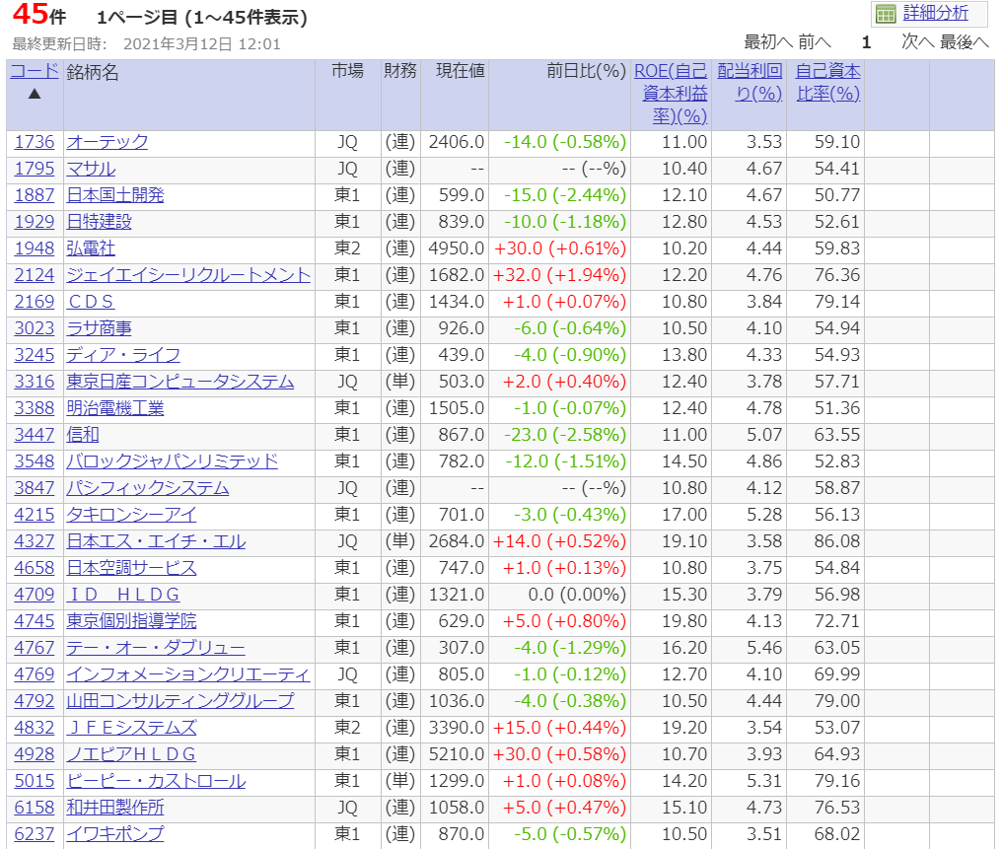Open stock code 1929
Screen dimensions: 1002x849
(x=35, y=222)
